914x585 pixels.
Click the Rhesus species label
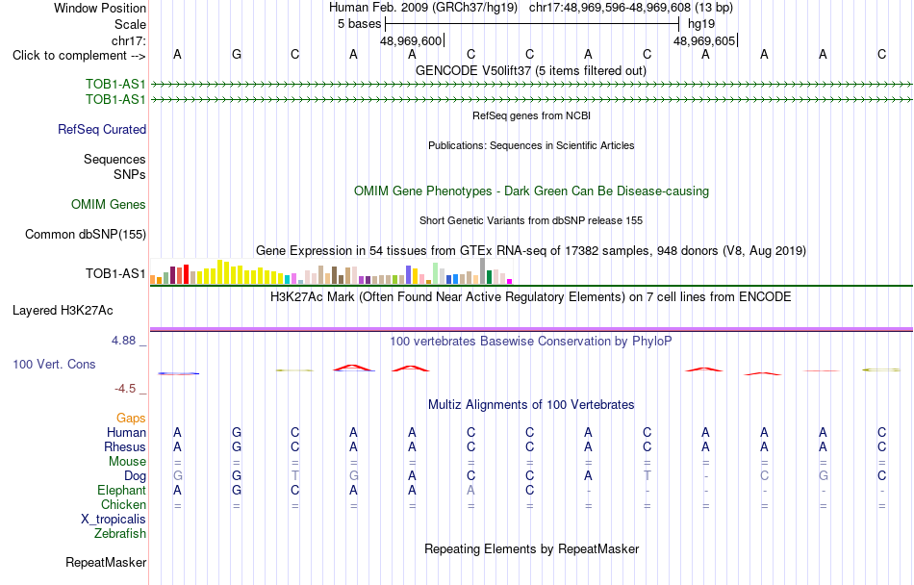125,446
